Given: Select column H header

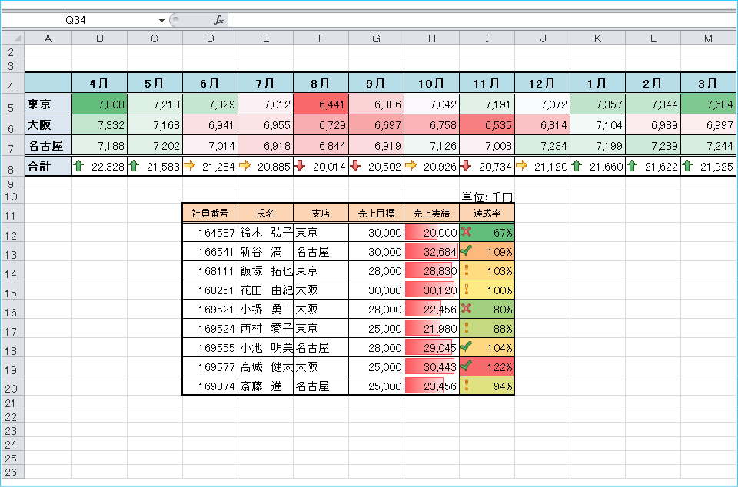Looking at the screenshot, I should pyautogui.click(x=431, y=38).
